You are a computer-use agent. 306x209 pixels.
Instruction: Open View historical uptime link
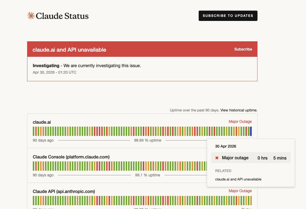point(239,110)
